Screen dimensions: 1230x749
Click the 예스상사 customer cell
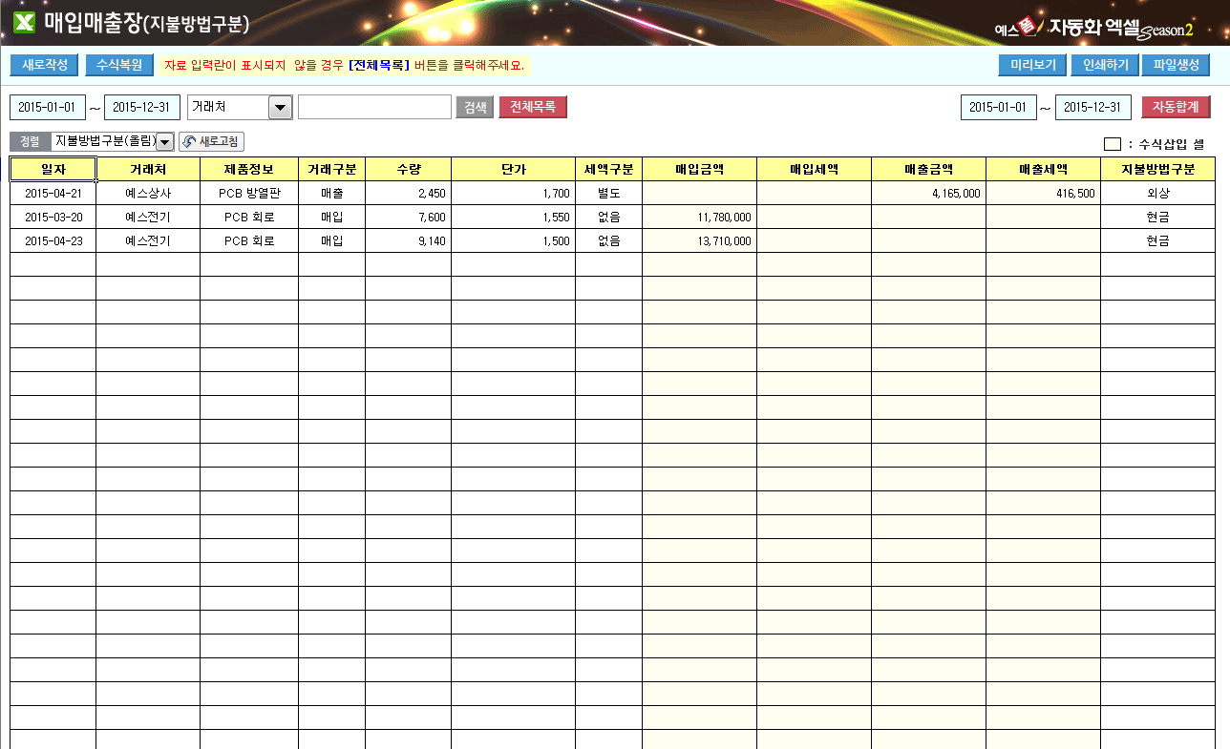click(x=148, y=193)
